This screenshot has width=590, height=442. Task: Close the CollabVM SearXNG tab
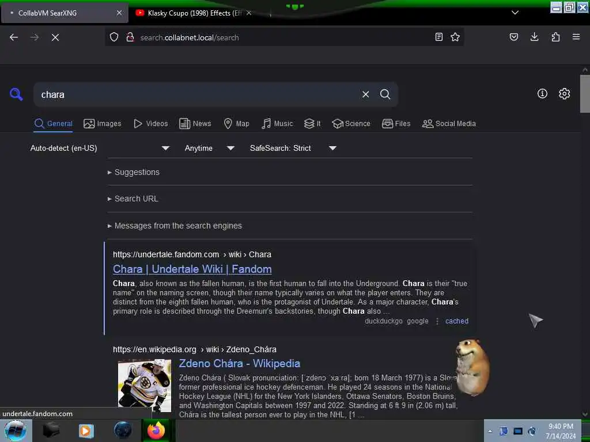click(x=119, y=13)
